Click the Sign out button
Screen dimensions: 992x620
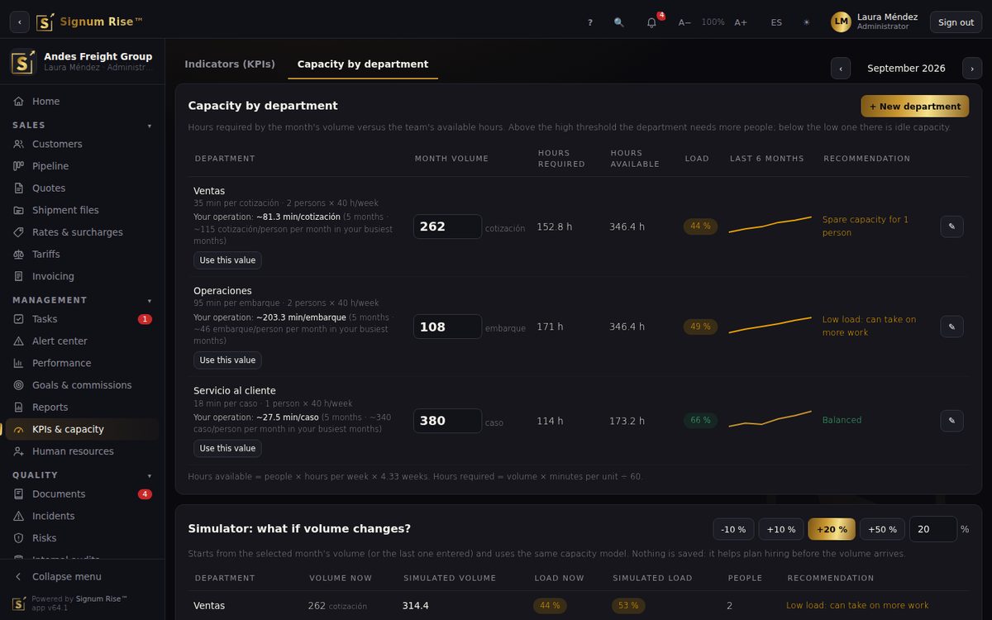[x=956, y=22]
